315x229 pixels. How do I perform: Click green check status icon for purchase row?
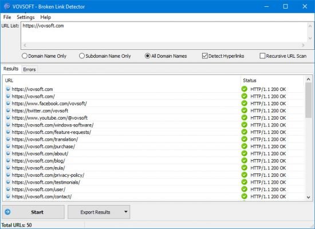pos(245,146)
